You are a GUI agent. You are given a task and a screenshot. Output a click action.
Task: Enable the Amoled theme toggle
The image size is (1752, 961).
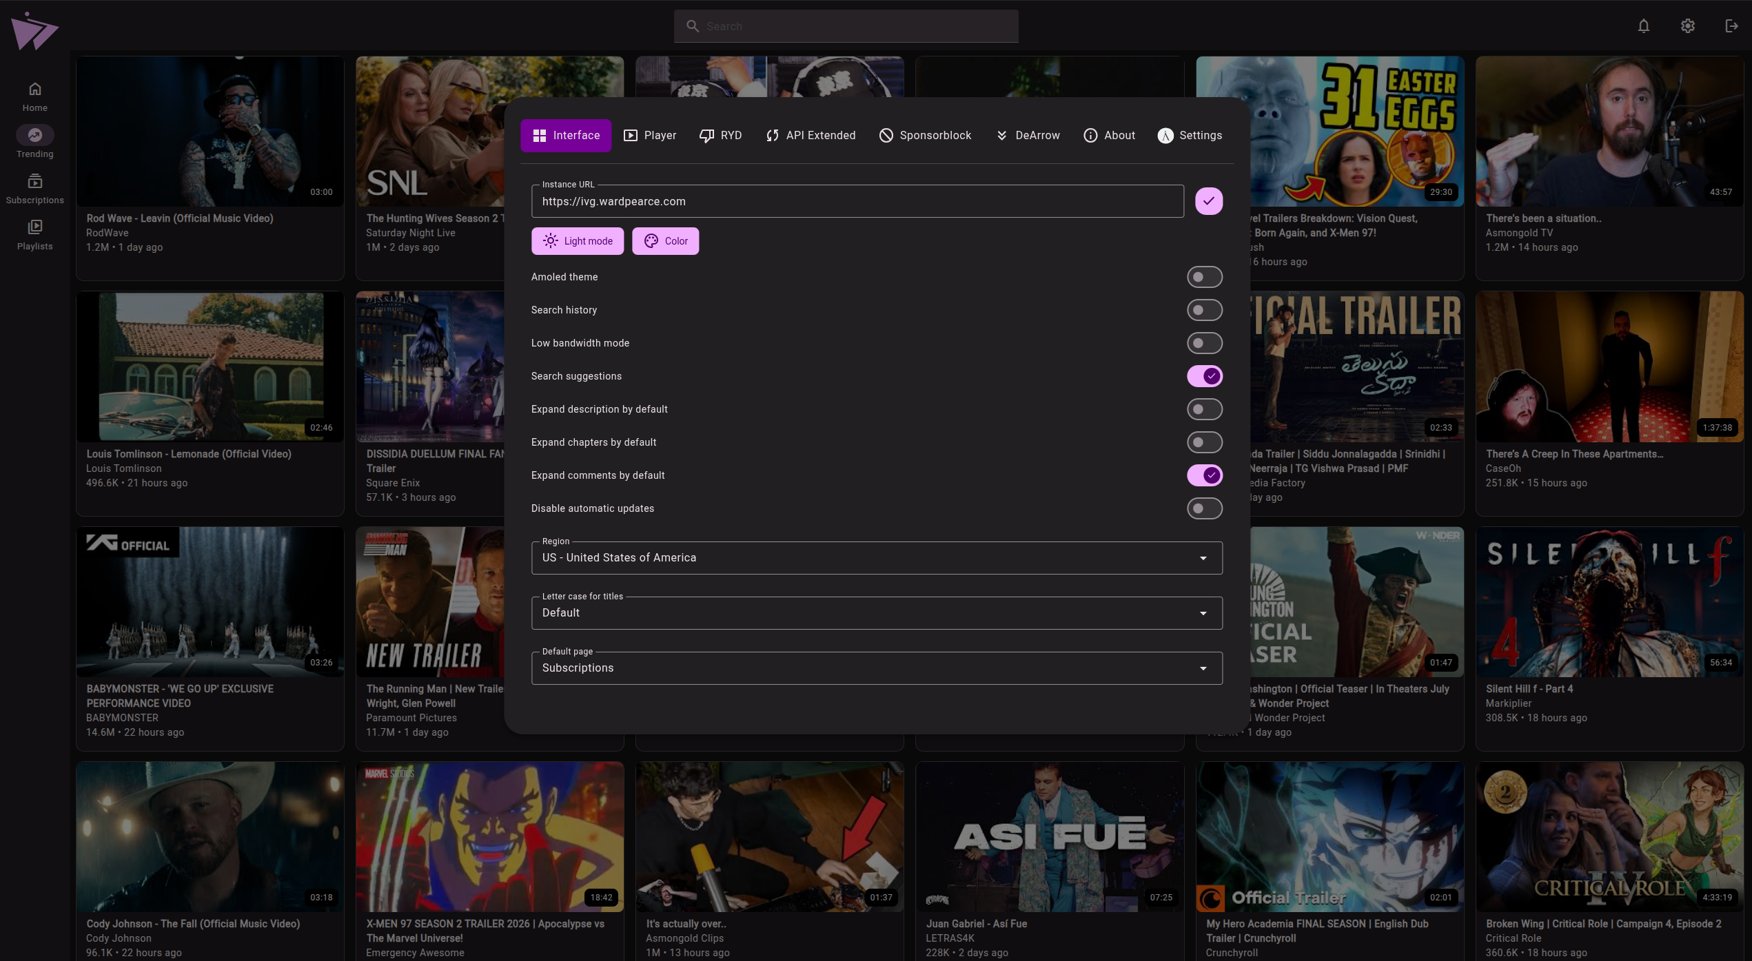tap(1204, 276)
